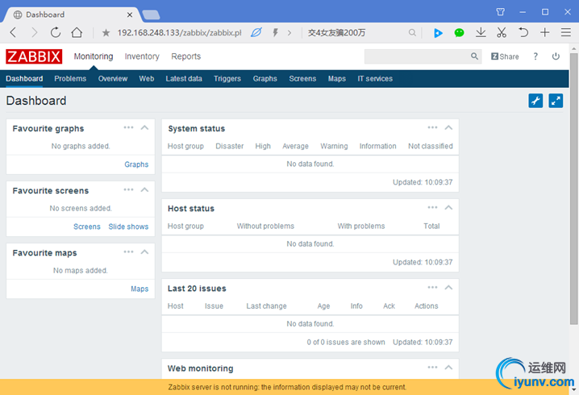Collapse Favourite graphs widget
Screen dimensions: 579x395
(x=145, y=127)
